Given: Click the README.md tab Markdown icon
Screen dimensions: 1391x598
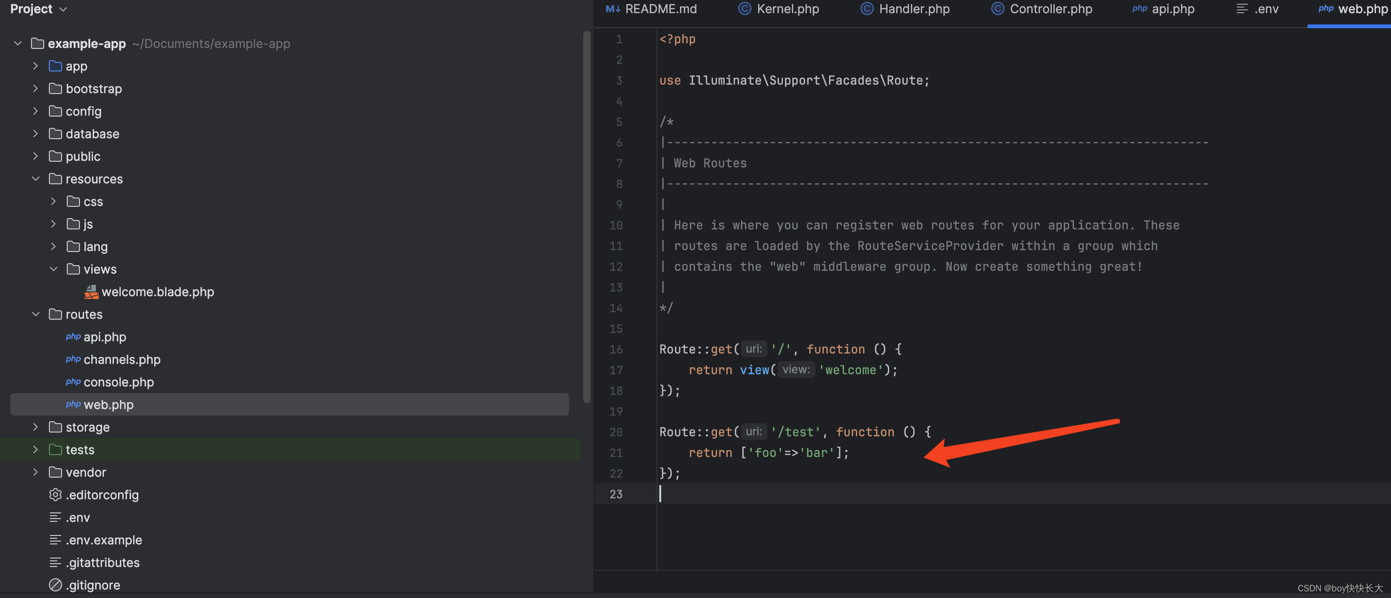Looking at the screenshot, I should [x=613, y=9].
